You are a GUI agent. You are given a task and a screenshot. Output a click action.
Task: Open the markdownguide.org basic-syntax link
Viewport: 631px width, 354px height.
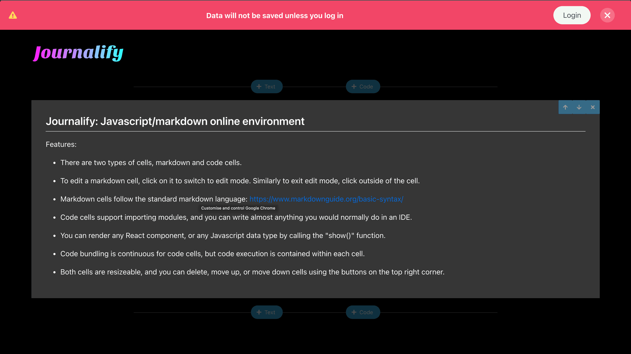326,199
